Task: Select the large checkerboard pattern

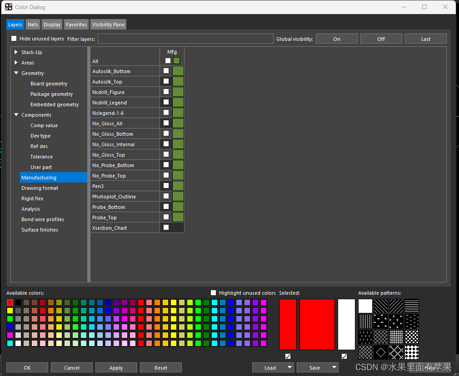Action: 412,352
